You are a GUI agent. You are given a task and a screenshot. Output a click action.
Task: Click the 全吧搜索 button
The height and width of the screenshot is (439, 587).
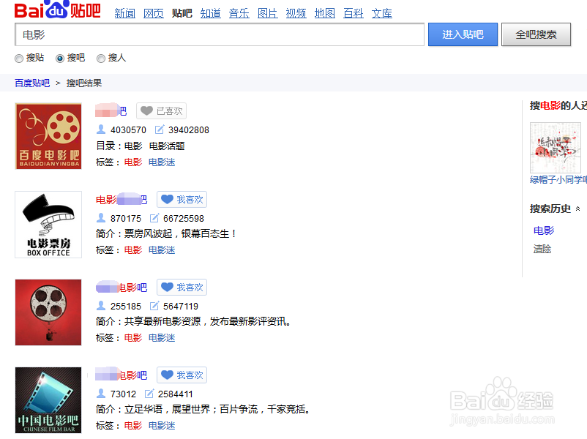point(536,34)
